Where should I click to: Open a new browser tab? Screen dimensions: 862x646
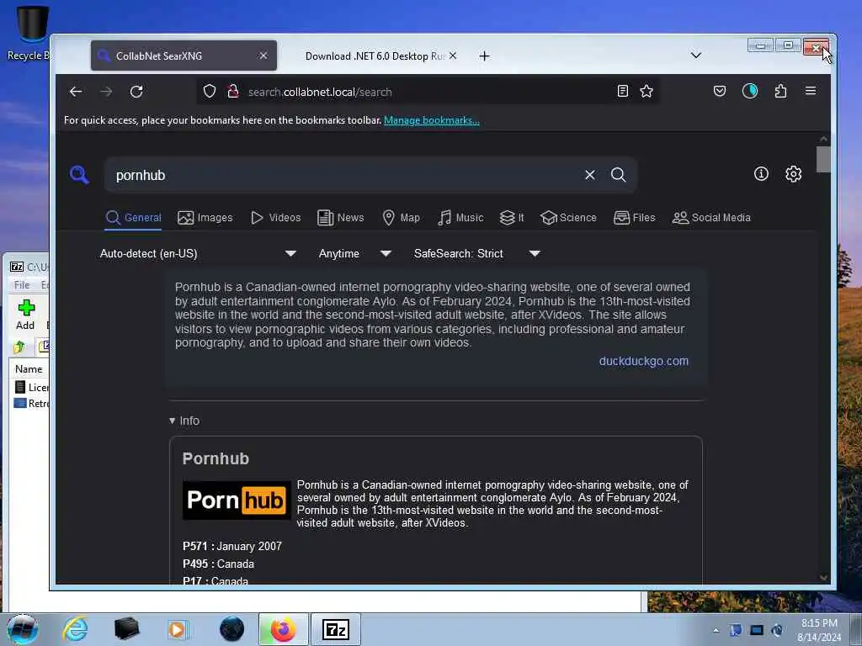[x=484, y=56]
